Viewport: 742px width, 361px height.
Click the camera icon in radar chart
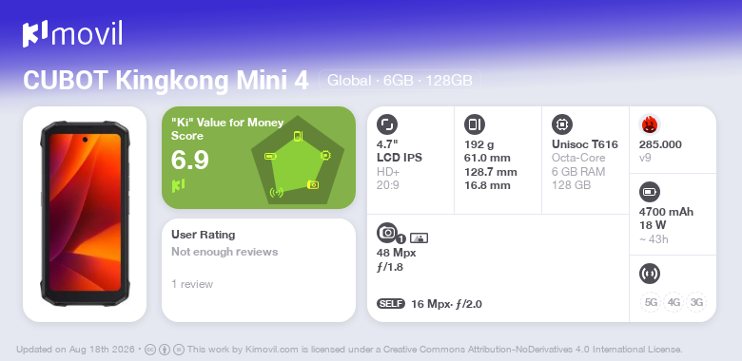click(313, 184)
